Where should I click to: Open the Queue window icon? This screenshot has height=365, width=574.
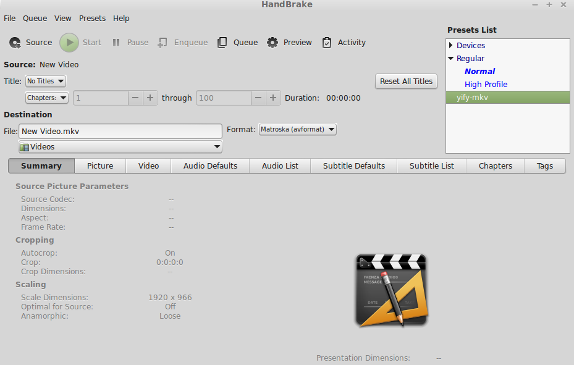(222, 43)
